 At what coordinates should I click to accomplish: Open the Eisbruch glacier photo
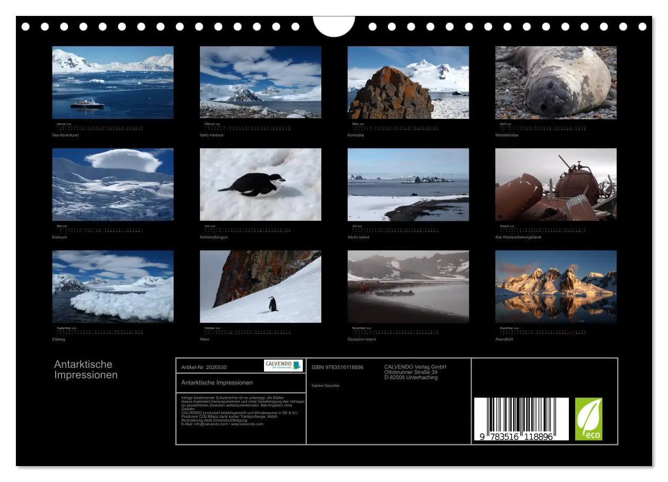(113, 185)
